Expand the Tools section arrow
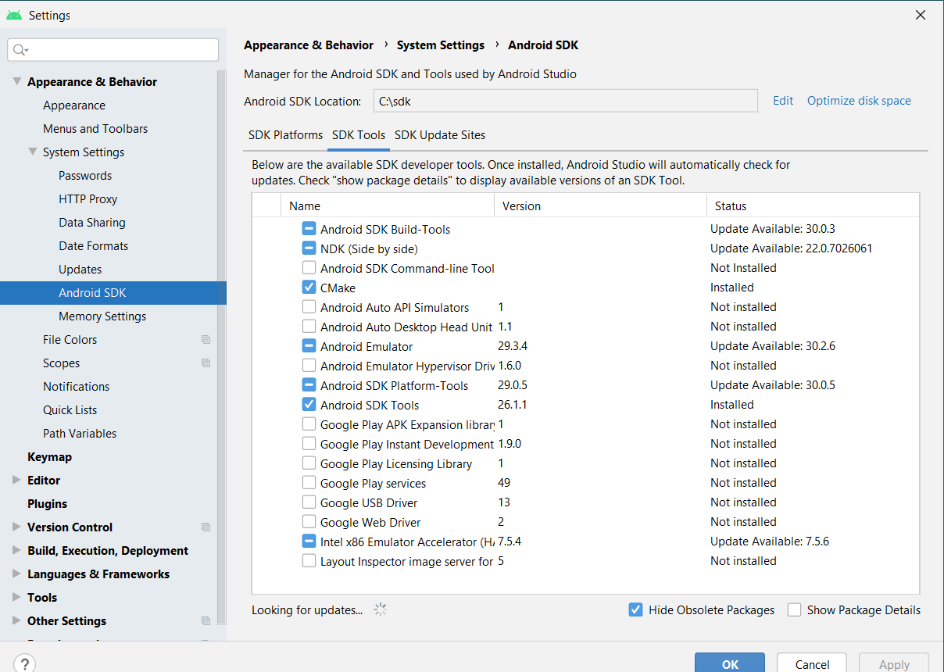This screenshot has width=944, height=672. [x=16, y=597]
